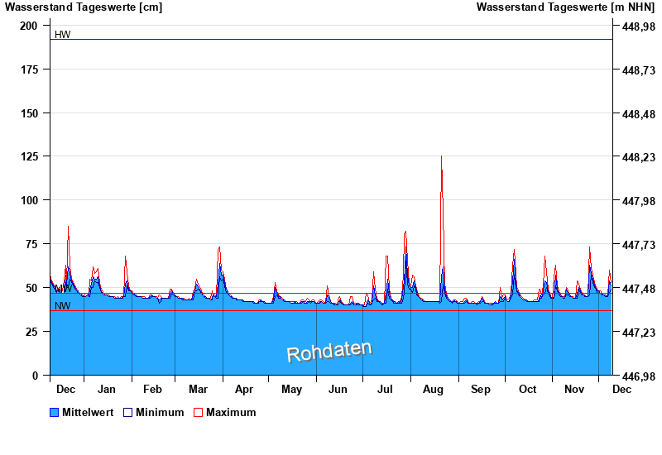Click the blue Mittelwert legend swatch
Image resolution: width=662 pixels, height=455 pixels.
(55, 412)
